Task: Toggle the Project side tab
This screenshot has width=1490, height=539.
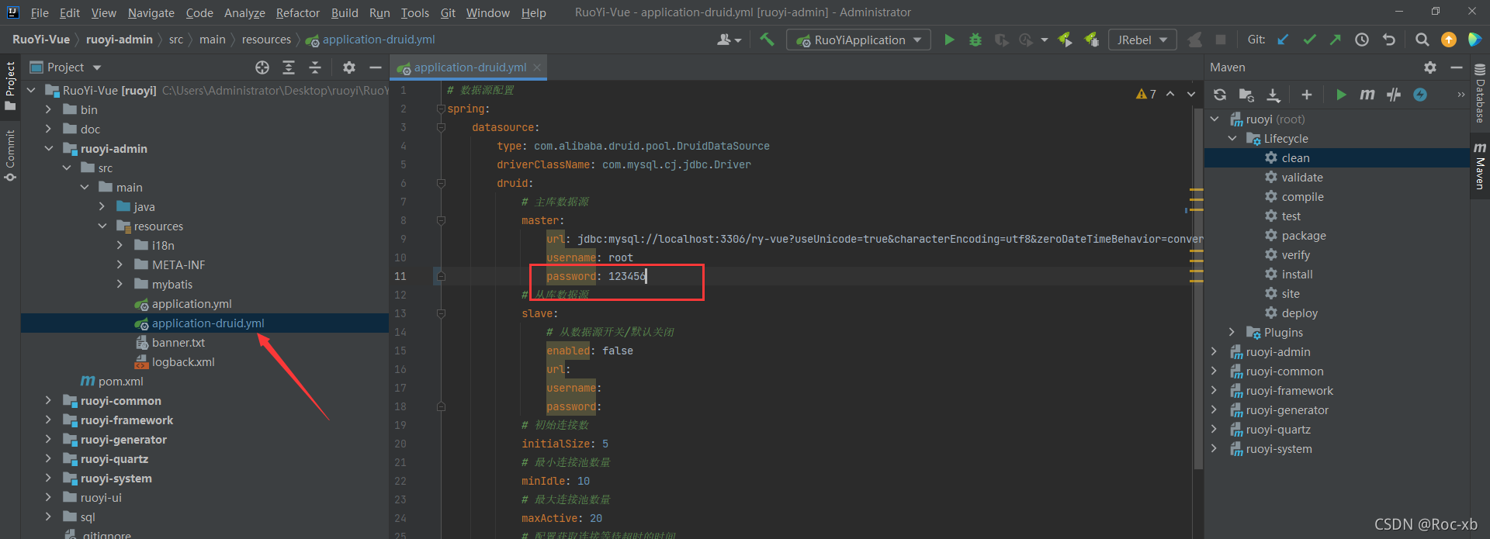Action: (x=10, y=85)
